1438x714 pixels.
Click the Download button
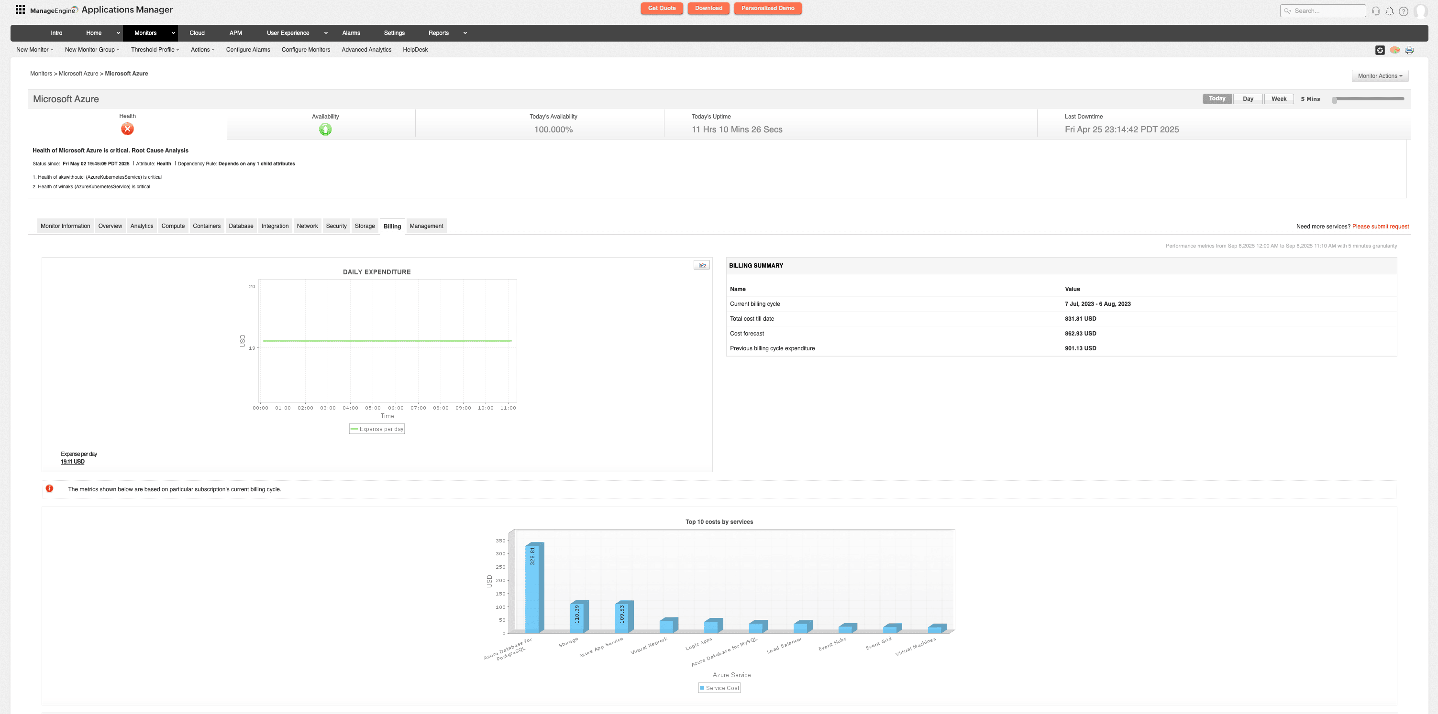708,9
